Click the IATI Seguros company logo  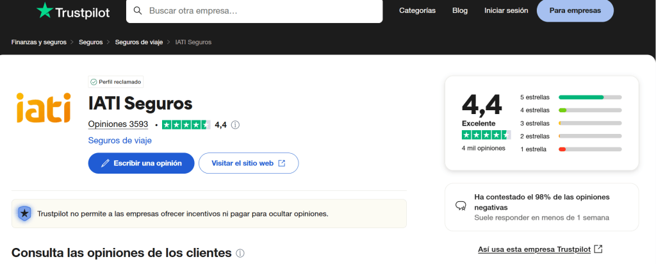[44, 107]
